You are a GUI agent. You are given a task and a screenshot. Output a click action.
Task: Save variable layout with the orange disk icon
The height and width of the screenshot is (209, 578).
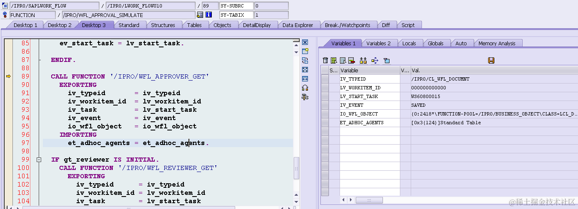coord(491,61)
